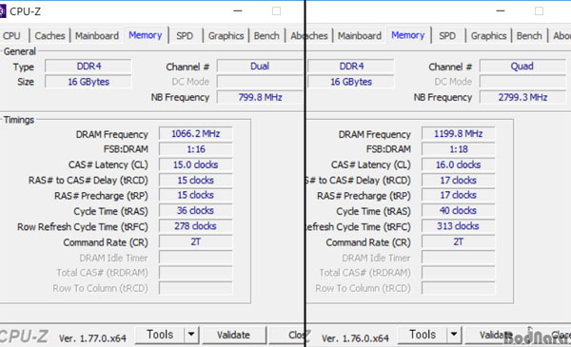The image size is (571, 347).
Task: Open the Mainboard tab in left window
Action: coord(97,35)
